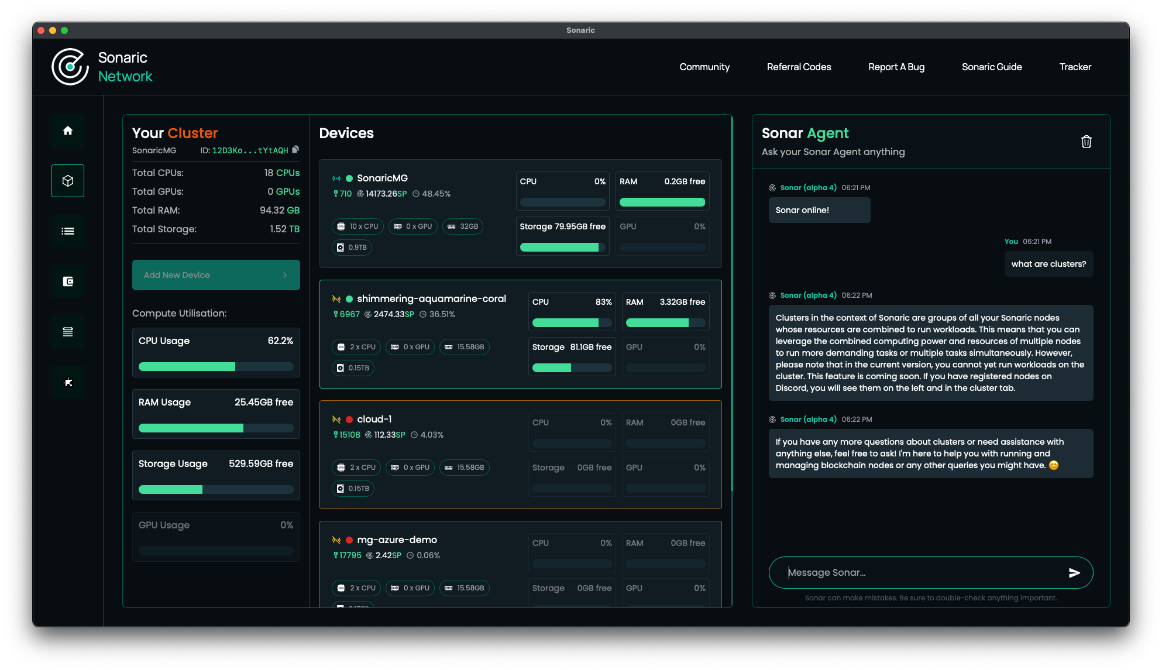Viewport: 1162px width, 670px height.
Task: Open the cloud-1 device name
Action: point(374,420)
